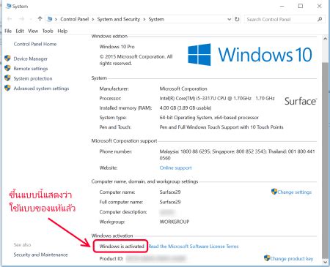330x267 pixels.
Task: Click the support phone number text
Action: [x=237, y=154]
